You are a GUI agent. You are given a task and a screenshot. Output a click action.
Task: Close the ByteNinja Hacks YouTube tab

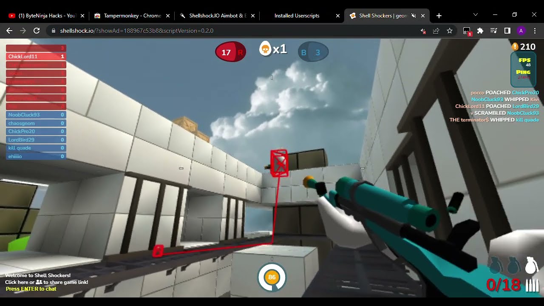tap(82, 16)
